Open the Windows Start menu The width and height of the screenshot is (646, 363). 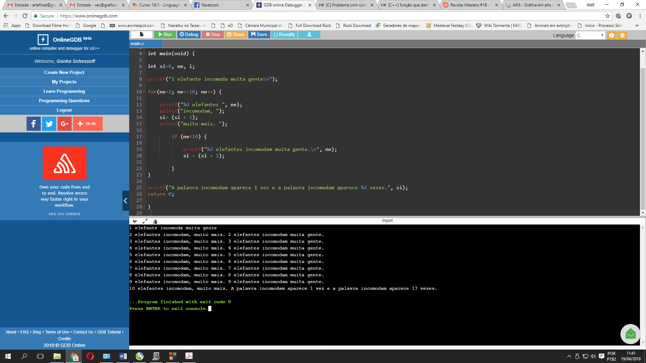pos(8,356)
